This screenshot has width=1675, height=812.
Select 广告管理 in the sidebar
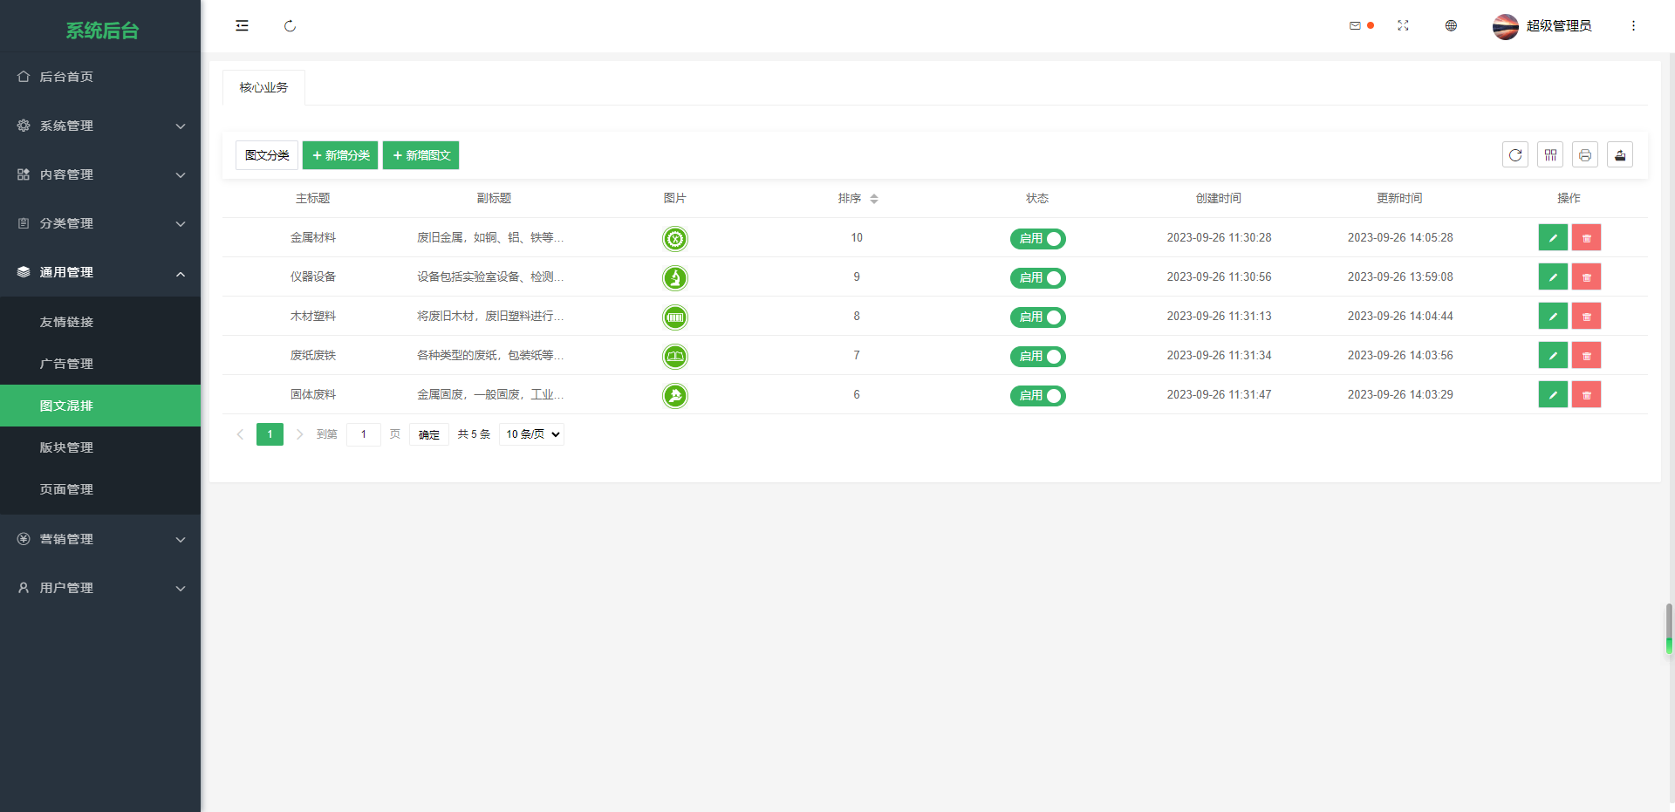[x=66, y=364]
